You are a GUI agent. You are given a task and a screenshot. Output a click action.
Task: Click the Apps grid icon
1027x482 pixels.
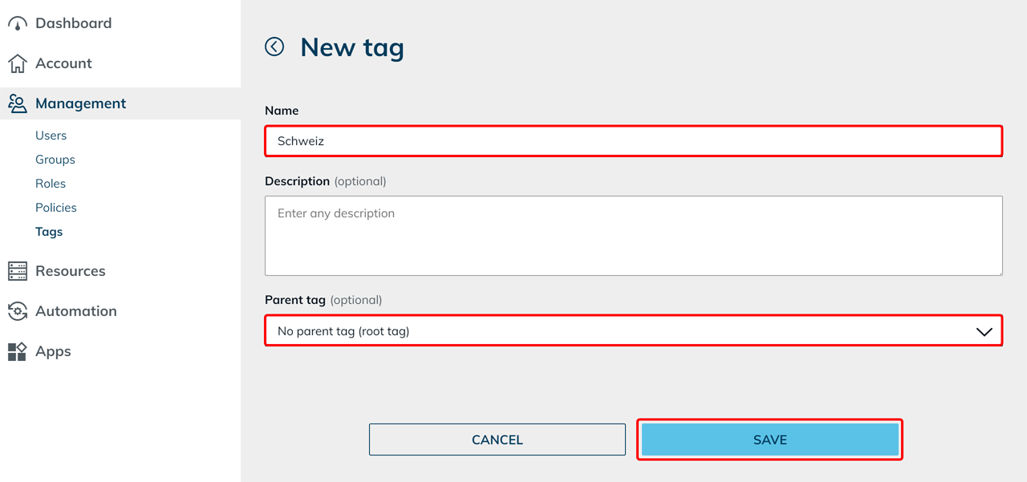coord(18,351)
